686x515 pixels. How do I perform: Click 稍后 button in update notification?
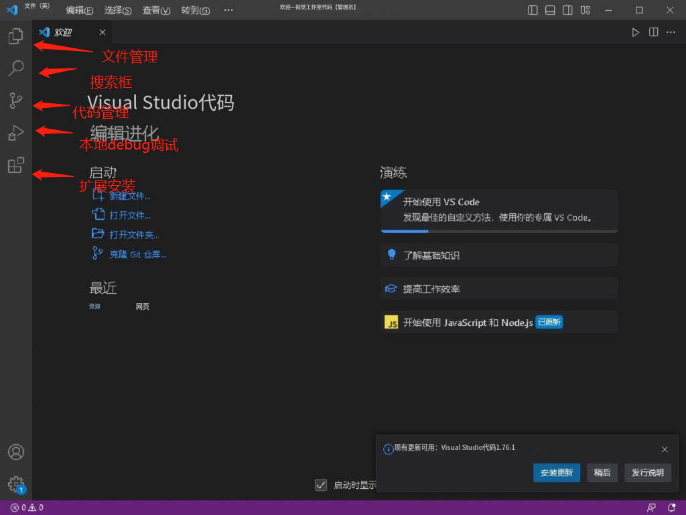[x=602, y=473]
